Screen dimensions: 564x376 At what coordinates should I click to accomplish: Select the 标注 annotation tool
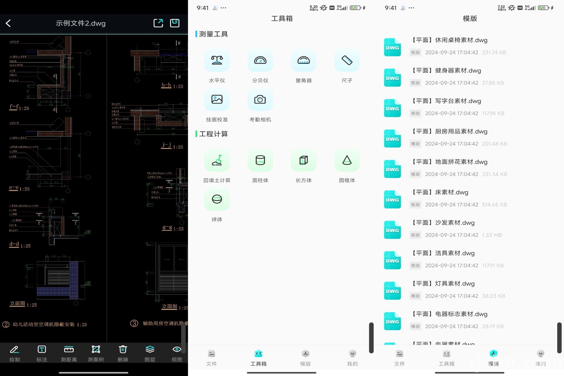[41, 353]
